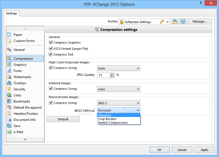Open the Headers/Footers settings page
Image resolution: width=219 pixels, height=157 pixels.
(26, 114)
